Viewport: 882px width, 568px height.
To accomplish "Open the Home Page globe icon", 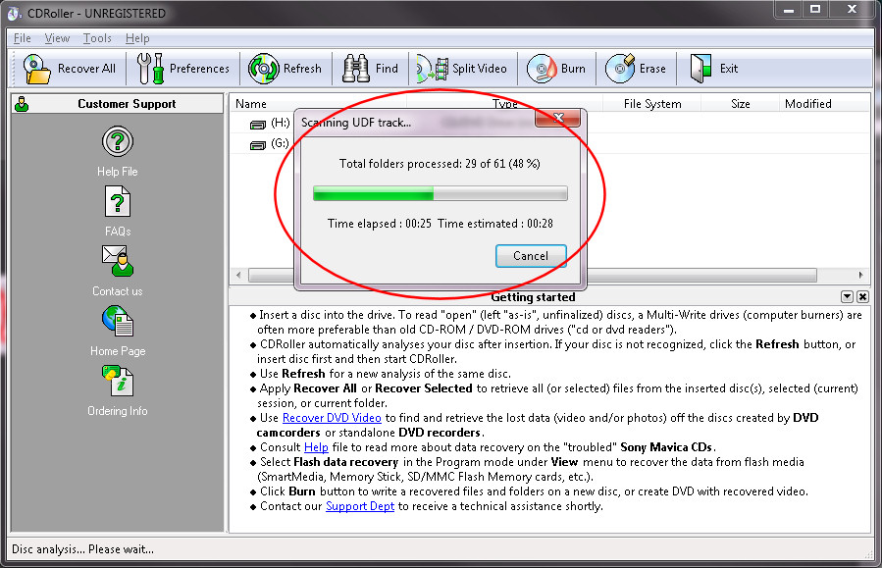I will (118, 321).
